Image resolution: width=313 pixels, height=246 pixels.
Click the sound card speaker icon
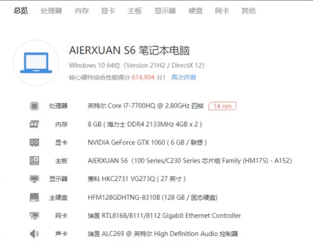click(x=34, y=233)
